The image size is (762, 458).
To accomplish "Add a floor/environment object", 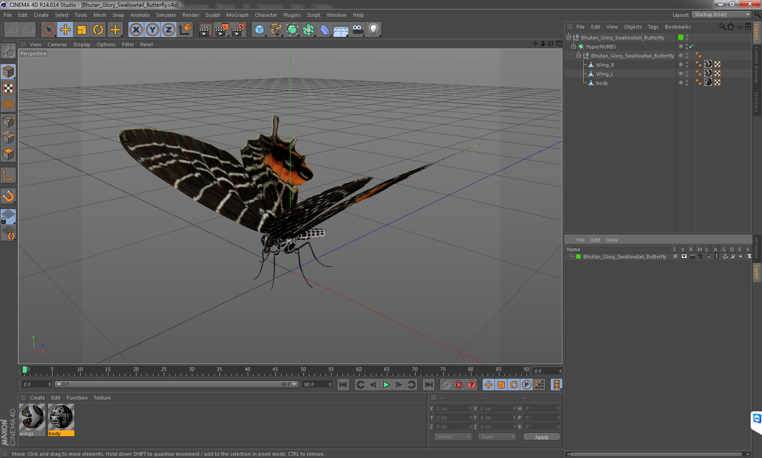I will pyautogui.click(x=341, y=30).
